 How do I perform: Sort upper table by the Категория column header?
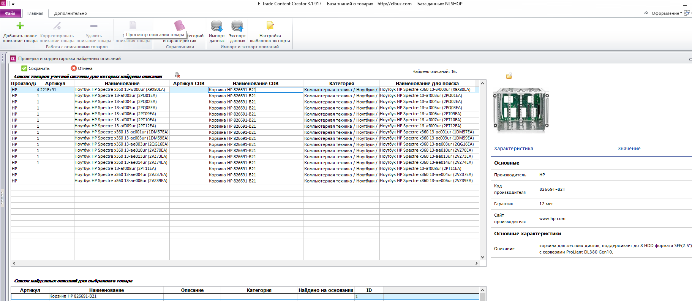(x=341, y=83)
